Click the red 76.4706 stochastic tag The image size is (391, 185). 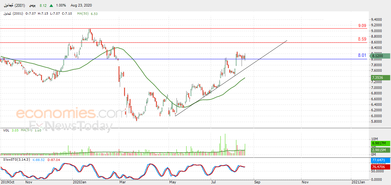coord(380,167)
